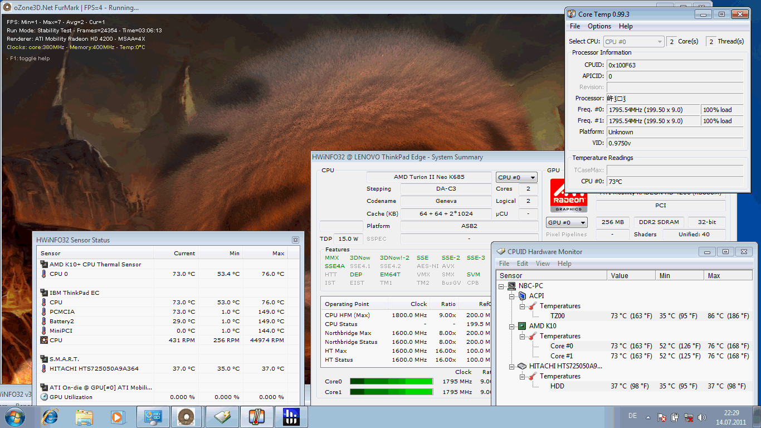Click the thermometer icon beside CPU 0 sensor
The width and height of the screenshot is (761, 428).
tap(44, 274)
